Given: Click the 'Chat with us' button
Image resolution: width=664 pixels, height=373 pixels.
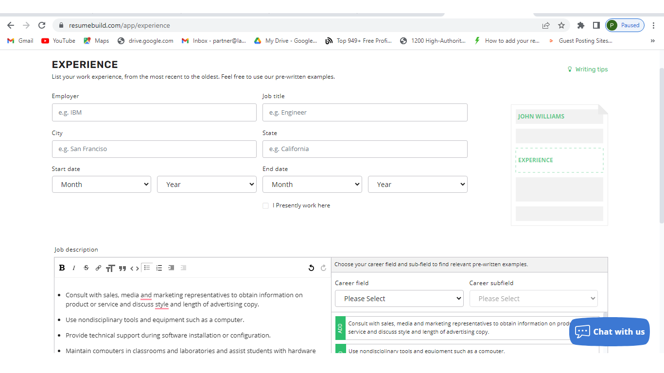Looking at the screenshot, I should tap(609, 332).
